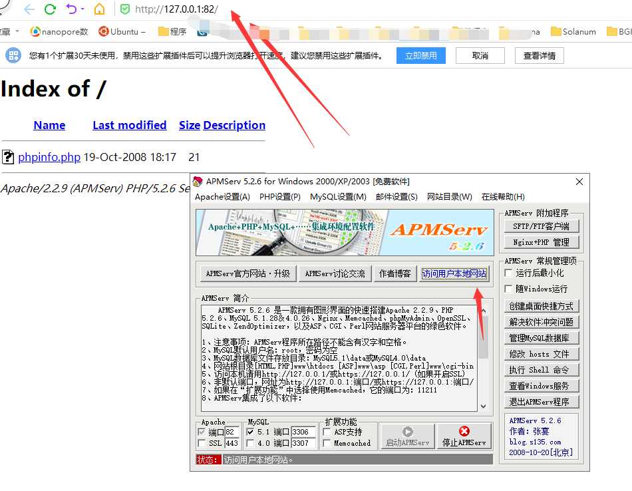Click the 简介 scrollbar thumb

point(483,337)
